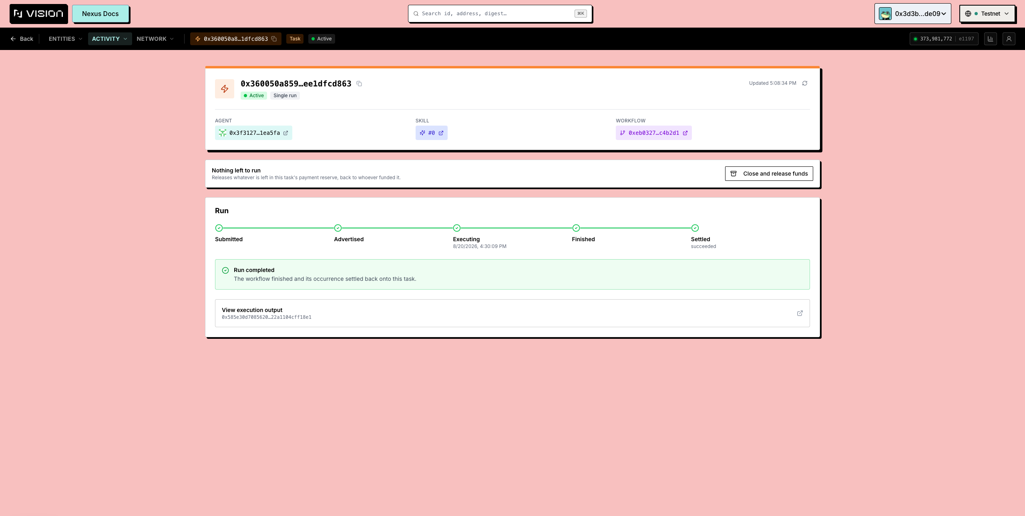Image resolution: width=1025 pixels, height=516 pixels.
Task: Expand the Activity menu
Action: coord(110,39)
